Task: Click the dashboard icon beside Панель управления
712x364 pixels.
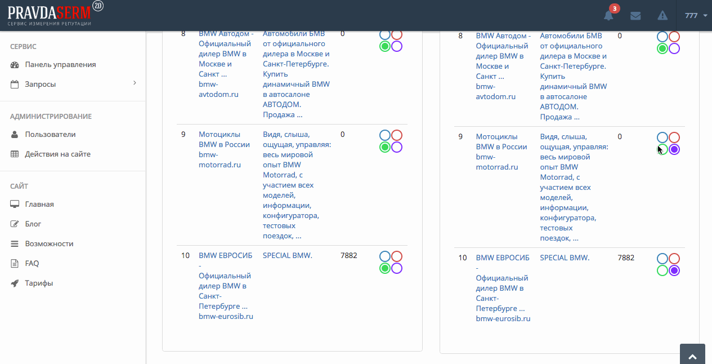Action: point(15,65)
